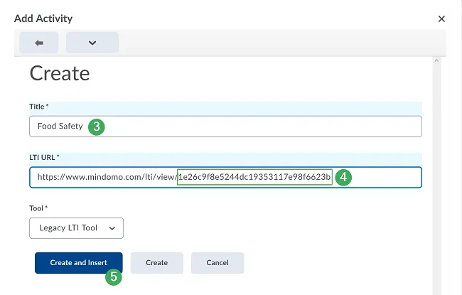Click the Title field label
The image size is (462, 295).
pos(38,106)
